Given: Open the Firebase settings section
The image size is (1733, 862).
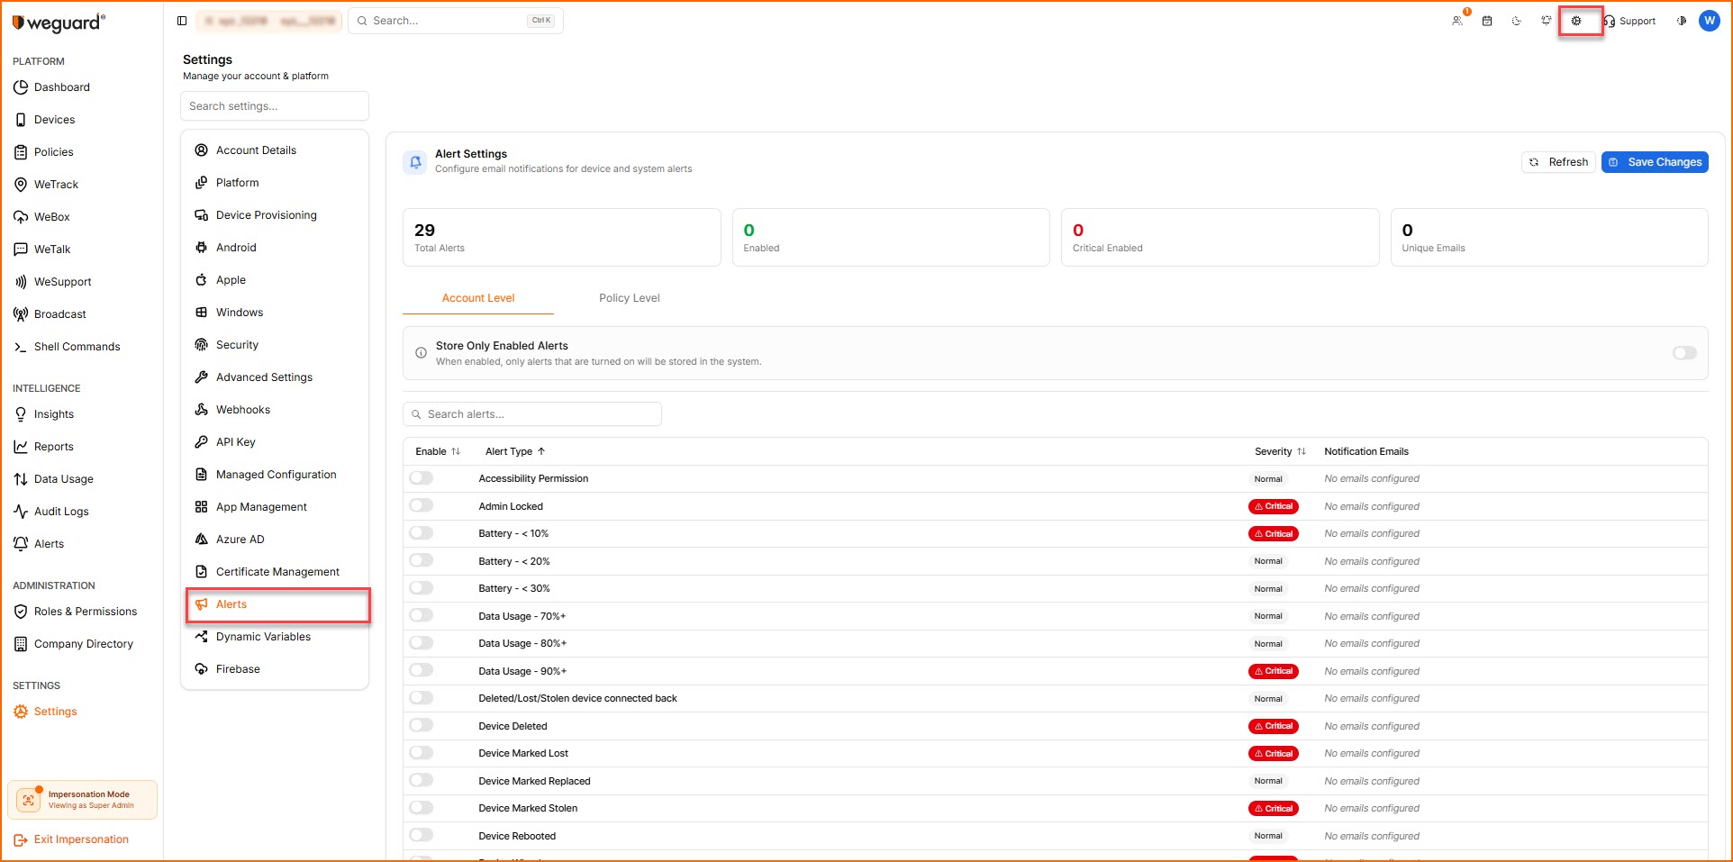Looking at the screenshot, I should tap(275, 669).
